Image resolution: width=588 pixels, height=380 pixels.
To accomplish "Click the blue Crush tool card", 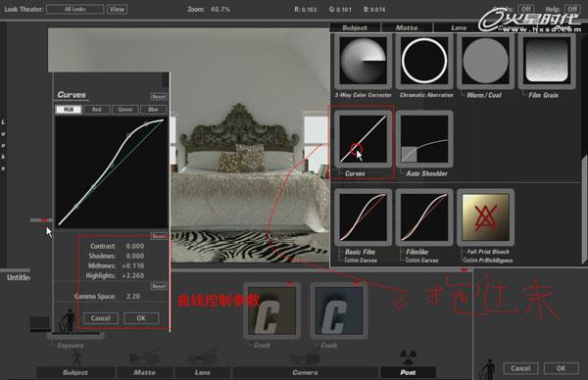I will 339,310.
